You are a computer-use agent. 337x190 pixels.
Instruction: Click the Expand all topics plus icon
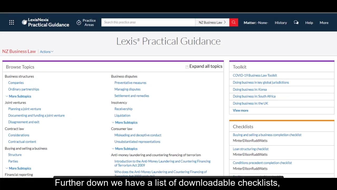(x=187, y=67)
